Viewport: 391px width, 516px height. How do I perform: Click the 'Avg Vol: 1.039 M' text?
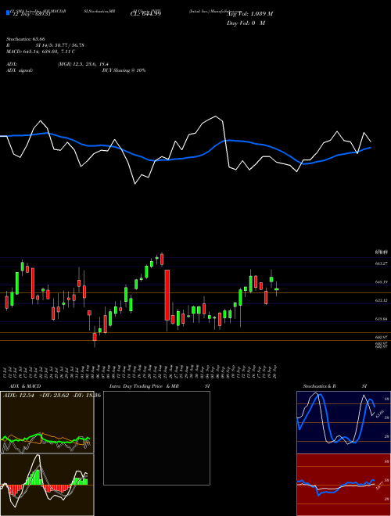tap(249, 14)
